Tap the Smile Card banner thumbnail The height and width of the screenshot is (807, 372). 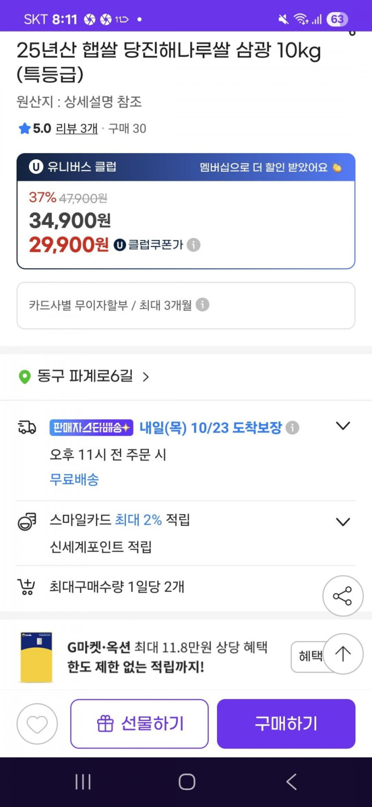[37, 657]
